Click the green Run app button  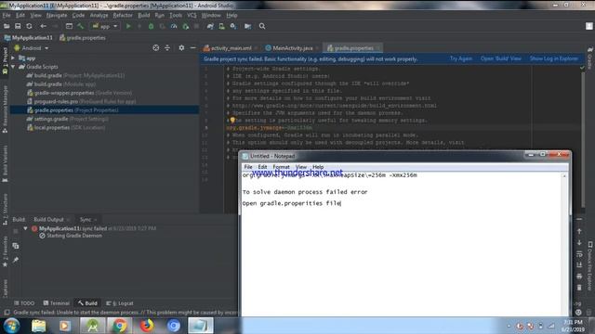(128, 26)
